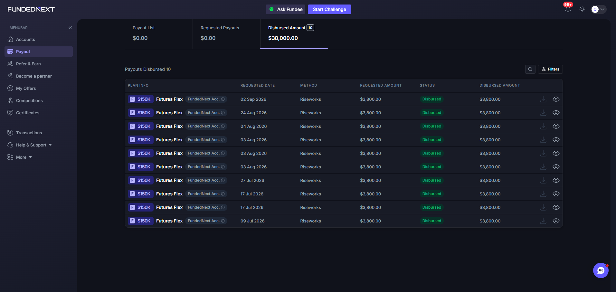The image size is (616, 292).
Task: Click the Disbursed Amount column header
Action: pyautogui.click(x=500, y=85)
